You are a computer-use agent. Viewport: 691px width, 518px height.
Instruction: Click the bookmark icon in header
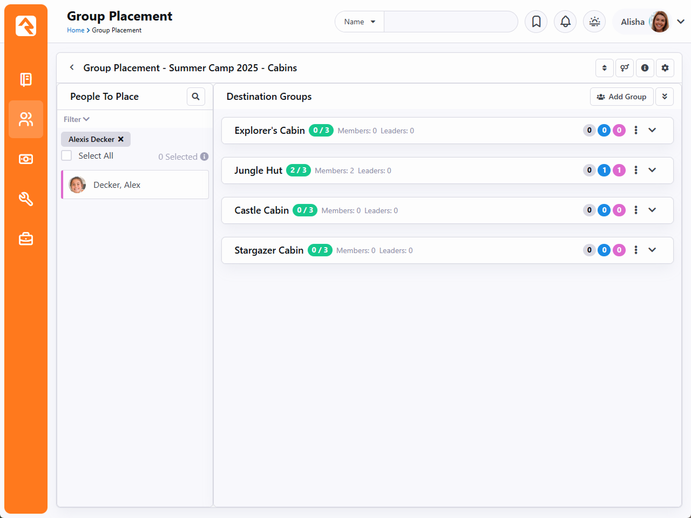(536, 22)
